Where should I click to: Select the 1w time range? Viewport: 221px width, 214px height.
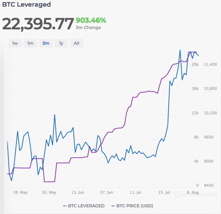(15, 43)
